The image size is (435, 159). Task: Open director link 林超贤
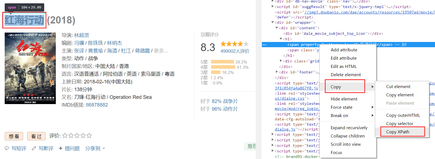click(81, 35)
